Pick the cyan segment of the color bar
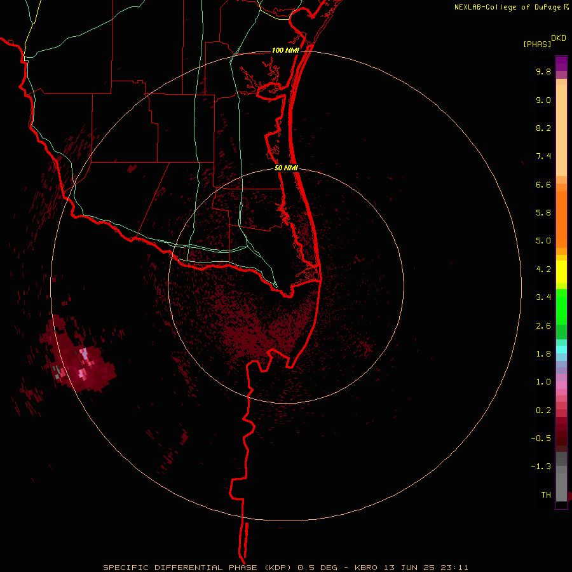This screenshot has height=572, width=572. 561,349
